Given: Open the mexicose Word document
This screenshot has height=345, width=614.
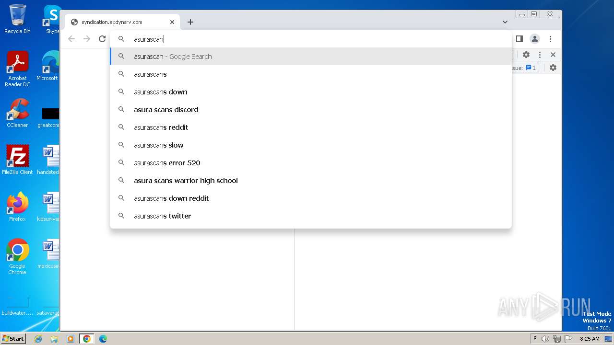Looking at the screenshot, I should (48, 254).
